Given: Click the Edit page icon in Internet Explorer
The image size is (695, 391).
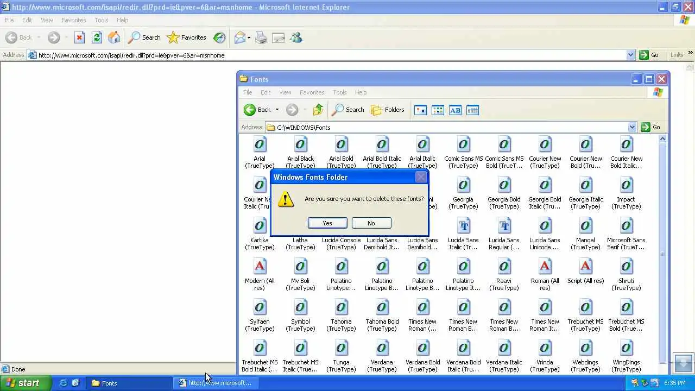Looking at the screenshot, I should [x=279, y=37].
